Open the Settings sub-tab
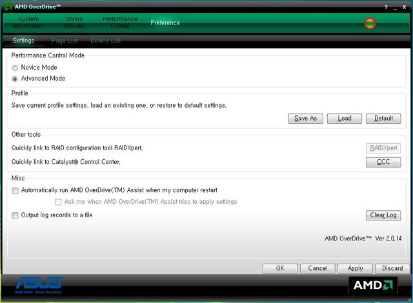Screen dimensions: 413x303 (24, 41)
